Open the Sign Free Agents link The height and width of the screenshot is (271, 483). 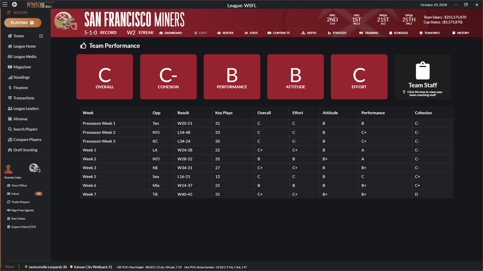coord(22,210)
